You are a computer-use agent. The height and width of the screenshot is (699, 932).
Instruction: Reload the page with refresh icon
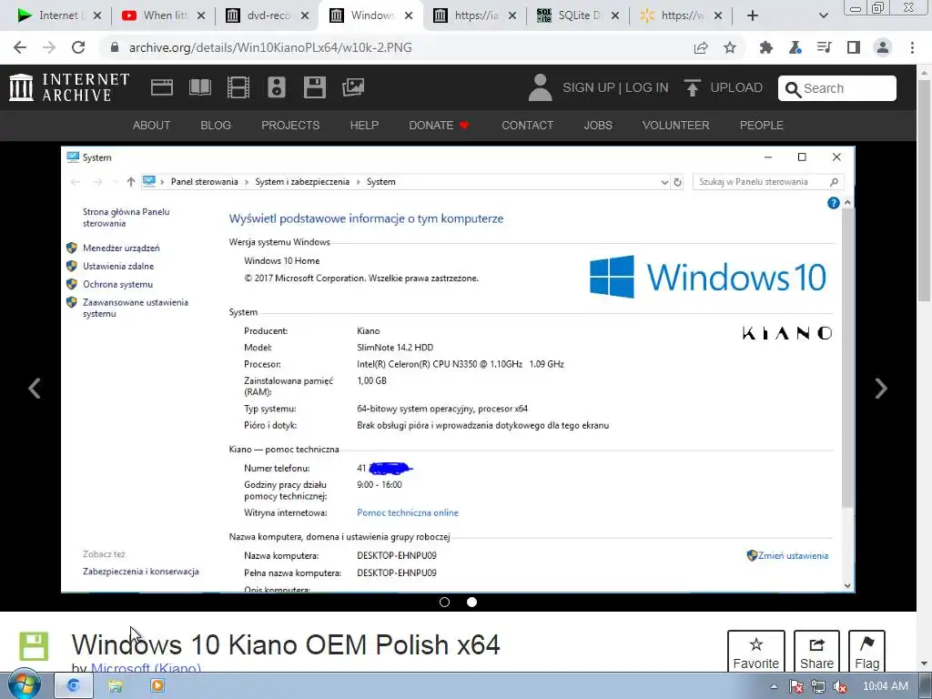click(78, 47)
